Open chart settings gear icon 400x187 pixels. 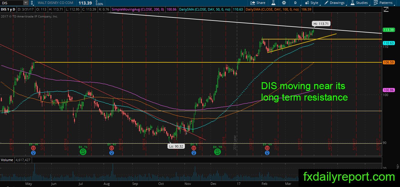[284, 3]
